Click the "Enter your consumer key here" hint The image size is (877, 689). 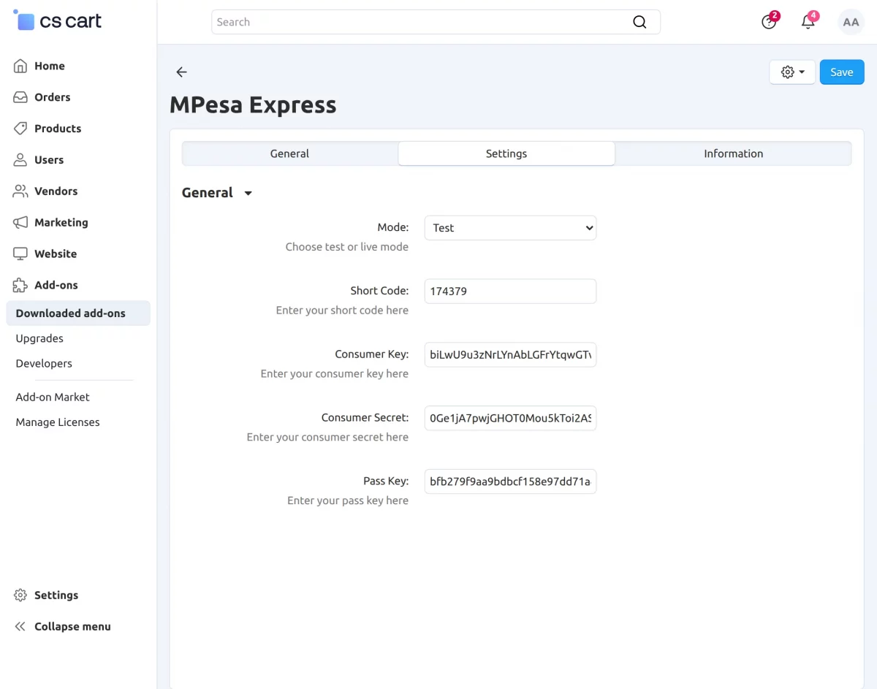coord(335,374)
